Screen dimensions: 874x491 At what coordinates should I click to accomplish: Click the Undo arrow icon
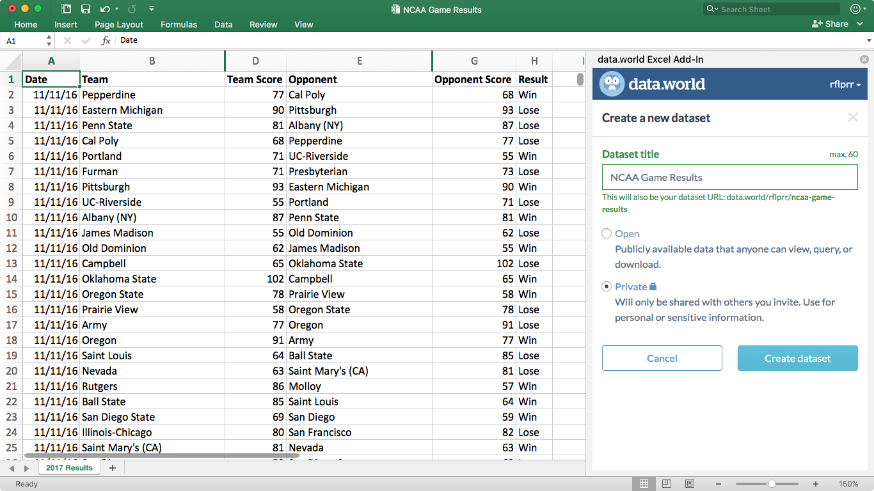pos(104,9)
